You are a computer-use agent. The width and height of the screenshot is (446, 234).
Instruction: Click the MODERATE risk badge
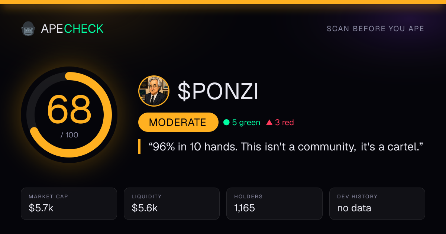coord(178,122)
